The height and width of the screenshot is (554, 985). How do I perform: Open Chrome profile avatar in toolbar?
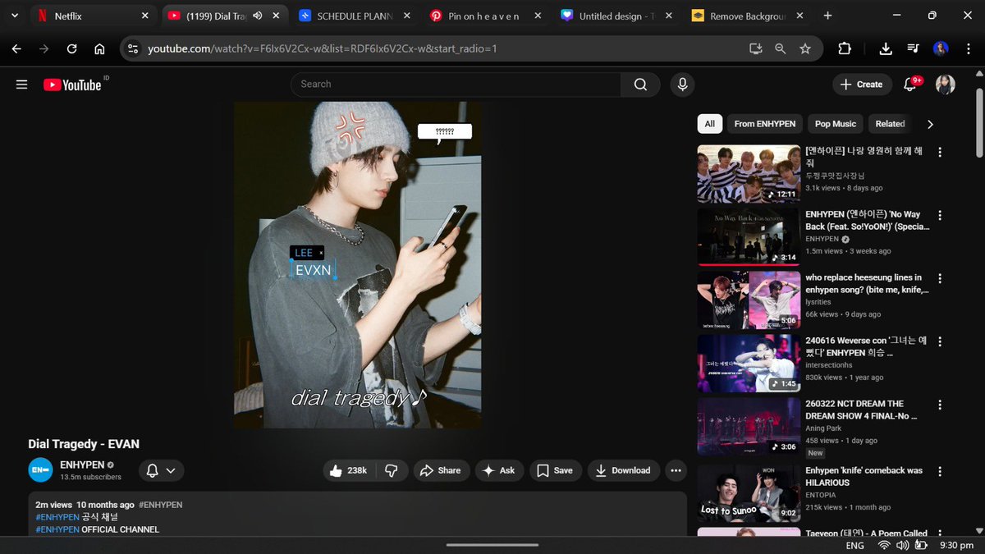click(941, 48)
